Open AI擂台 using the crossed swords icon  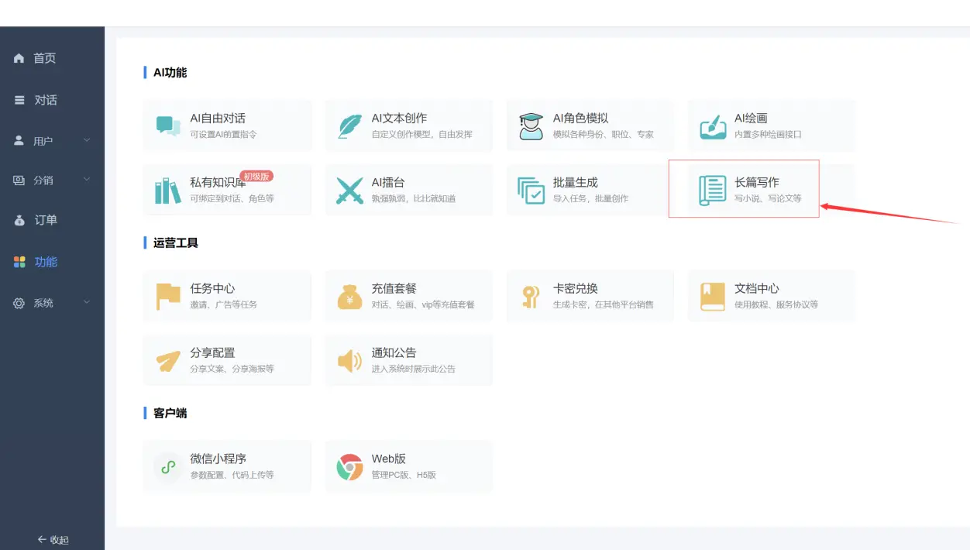(349, 189)
